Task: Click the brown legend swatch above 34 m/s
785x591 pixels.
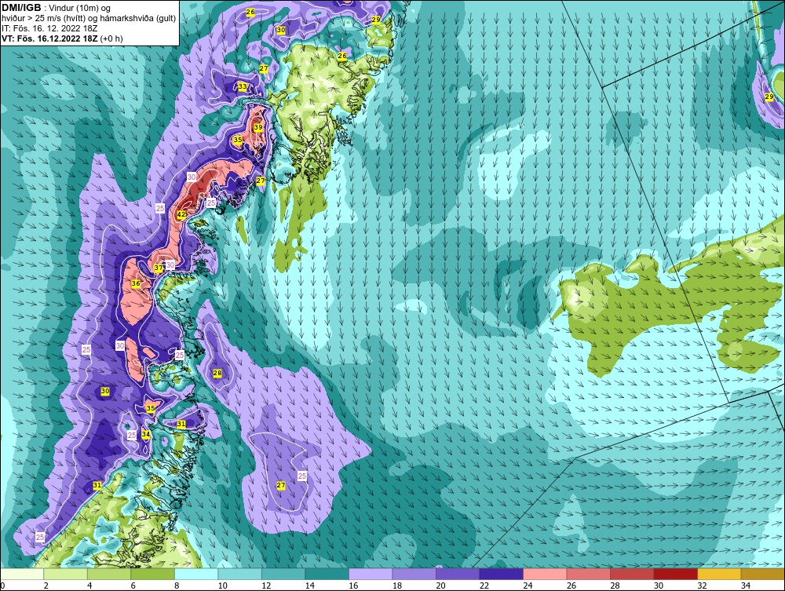Action: 762,574
